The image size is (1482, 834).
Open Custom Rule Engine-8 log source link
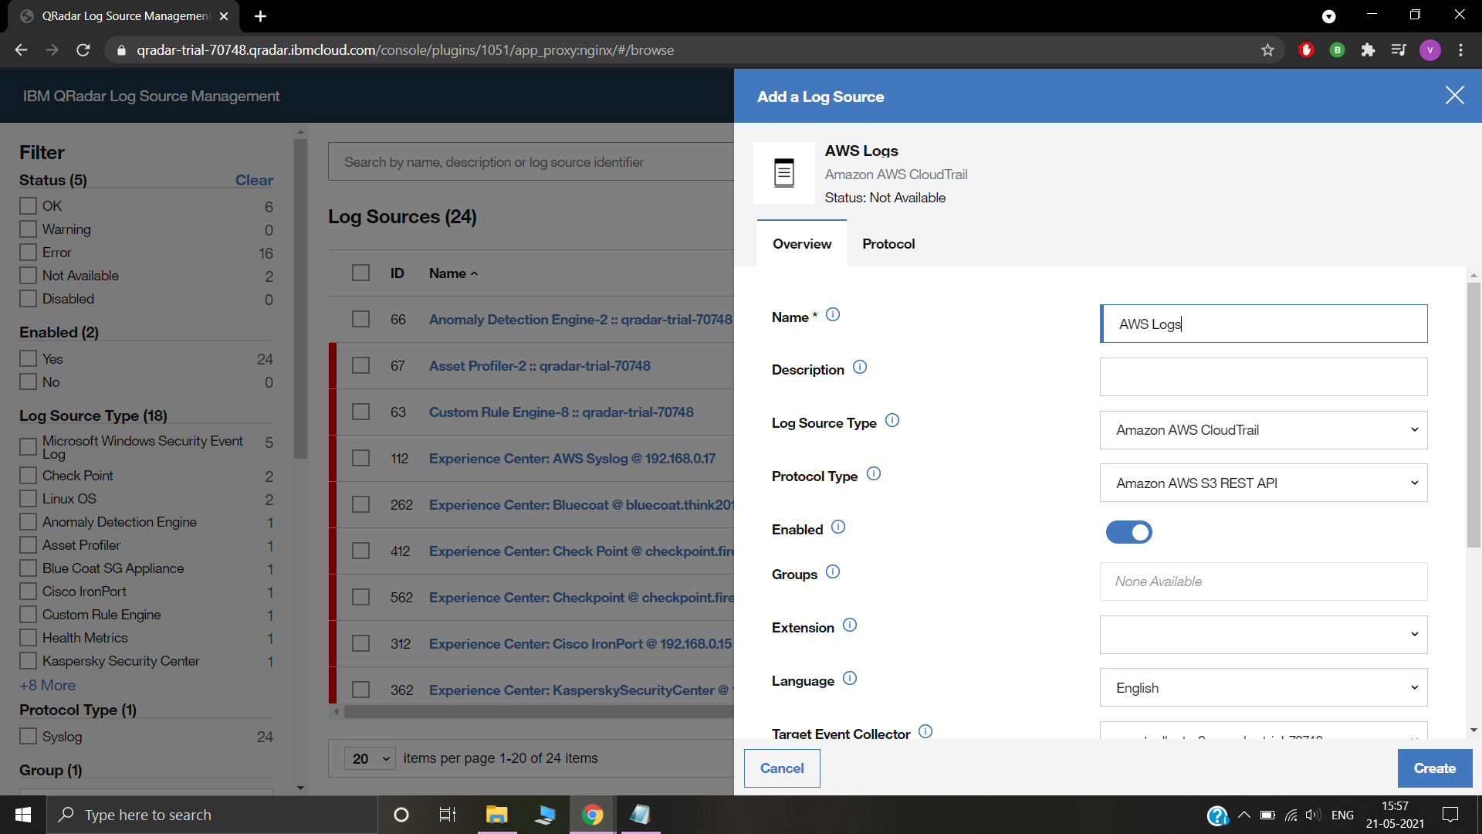point(561,412)
